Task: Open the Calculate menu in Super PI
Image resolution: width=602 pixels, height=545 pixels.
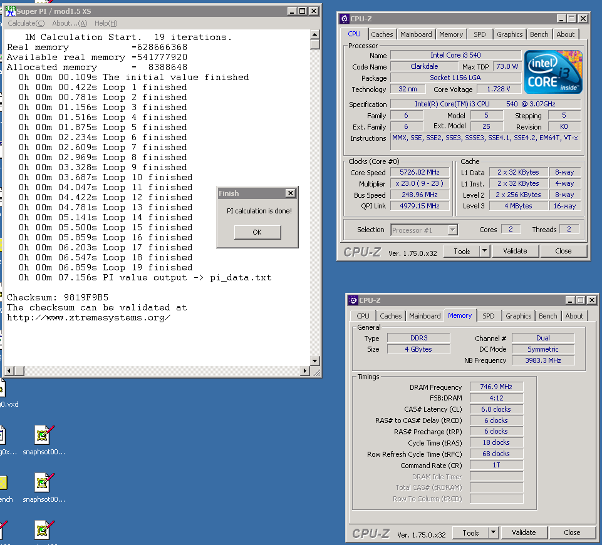Action: click(x=26, y=23)
